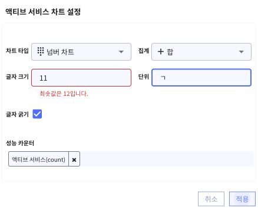Viewport: 258px width, 213px height.
Task: Select the 넘버 차트 combo box
Action: pyautogui.click(x=81, y=52)
